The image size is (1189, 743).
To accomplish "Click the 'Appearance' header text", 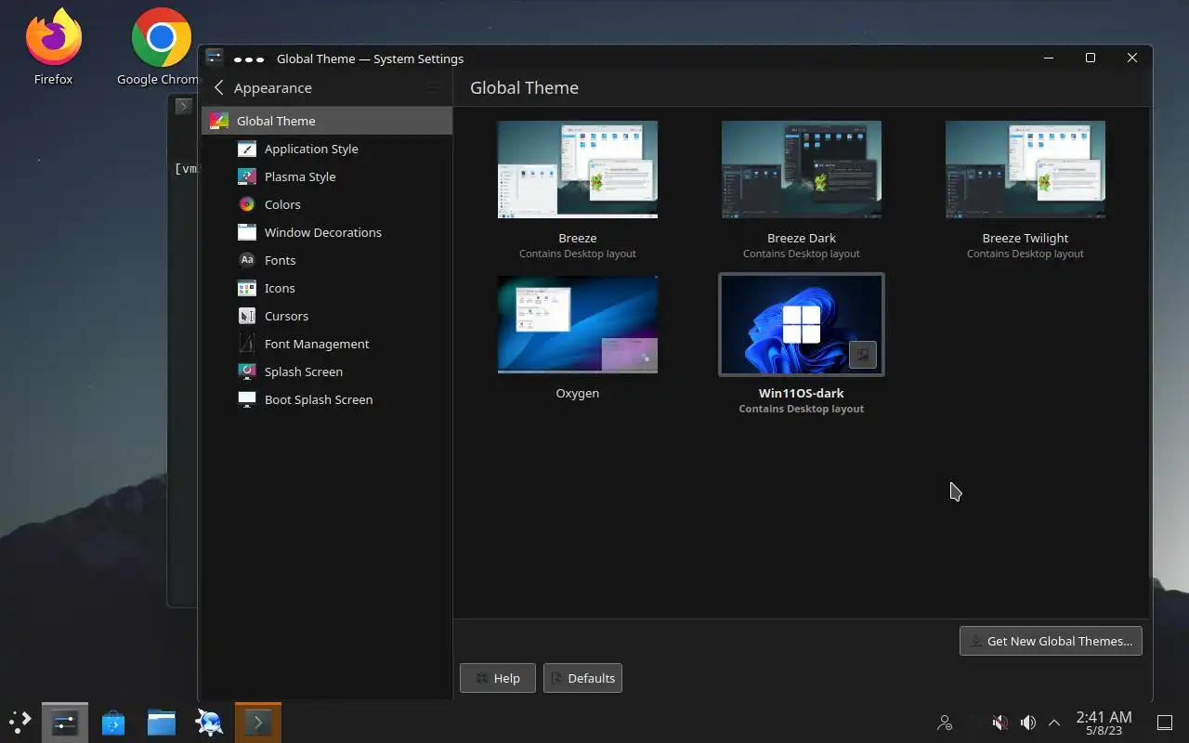I will 273,88.
